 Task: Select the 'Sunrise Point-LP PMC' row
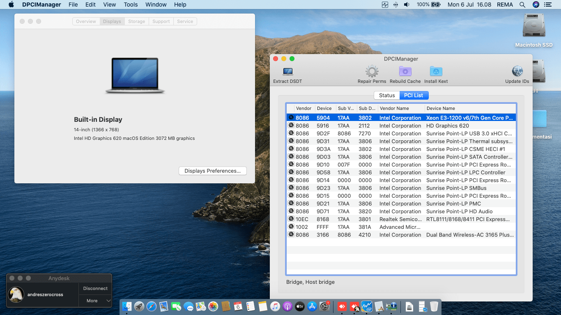point(401,203)
